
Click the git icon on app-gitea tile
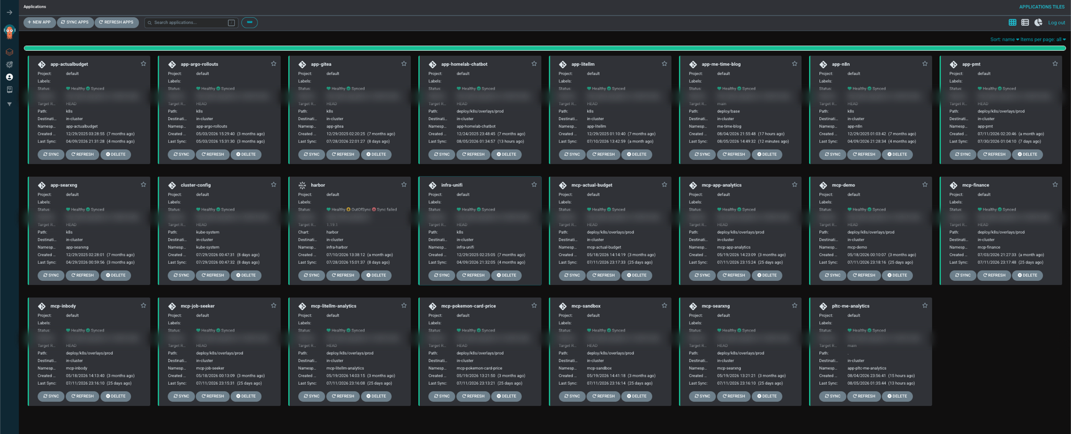coord(302,64)
